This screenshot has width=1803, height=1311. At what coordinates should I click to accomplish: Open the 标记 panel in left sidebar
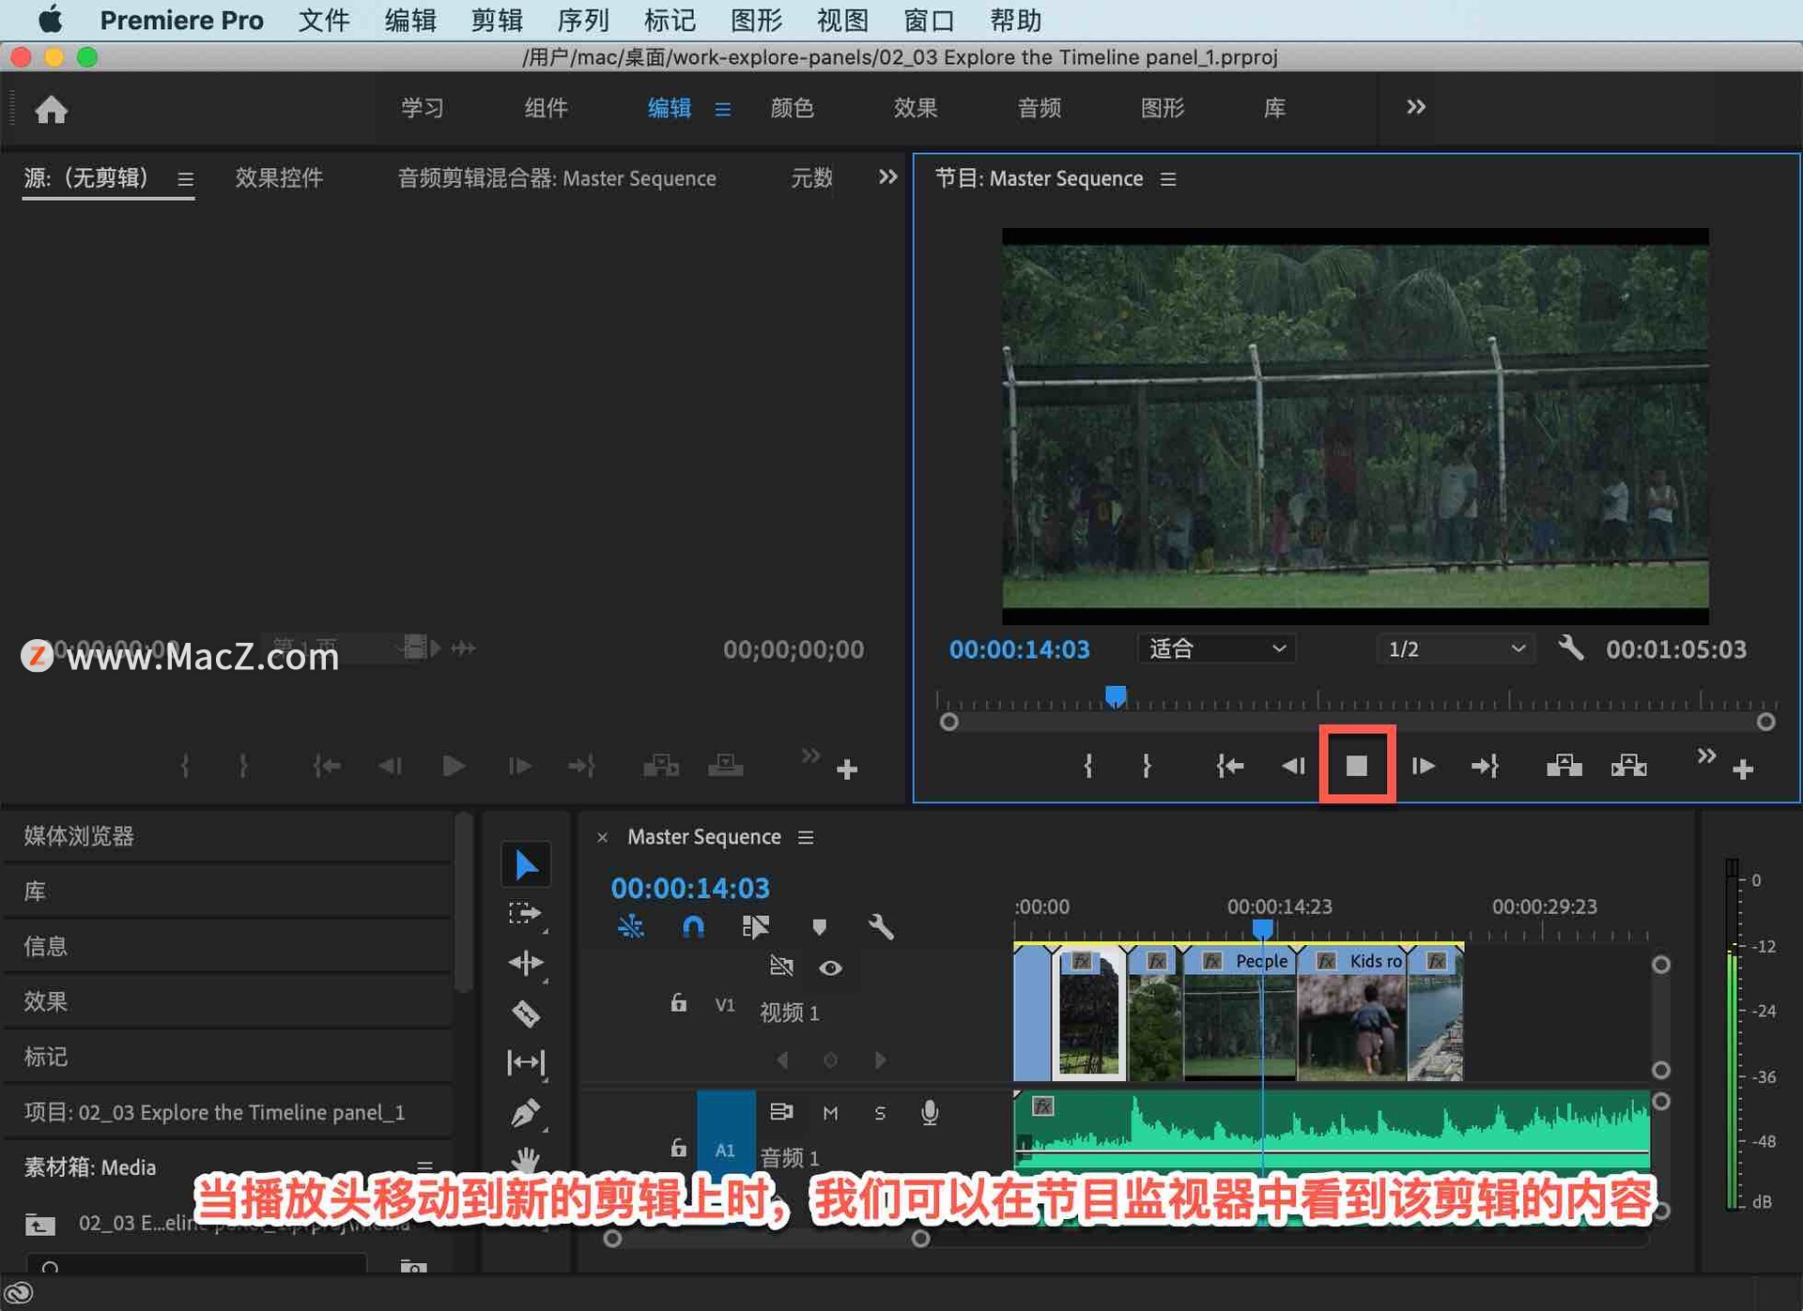coord(45,1056)
